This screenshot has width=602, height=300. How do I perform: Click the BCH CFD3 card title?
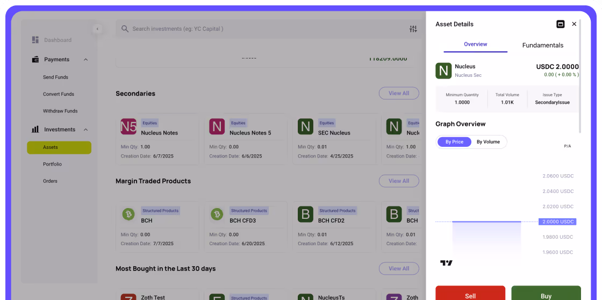click(242, 220)
